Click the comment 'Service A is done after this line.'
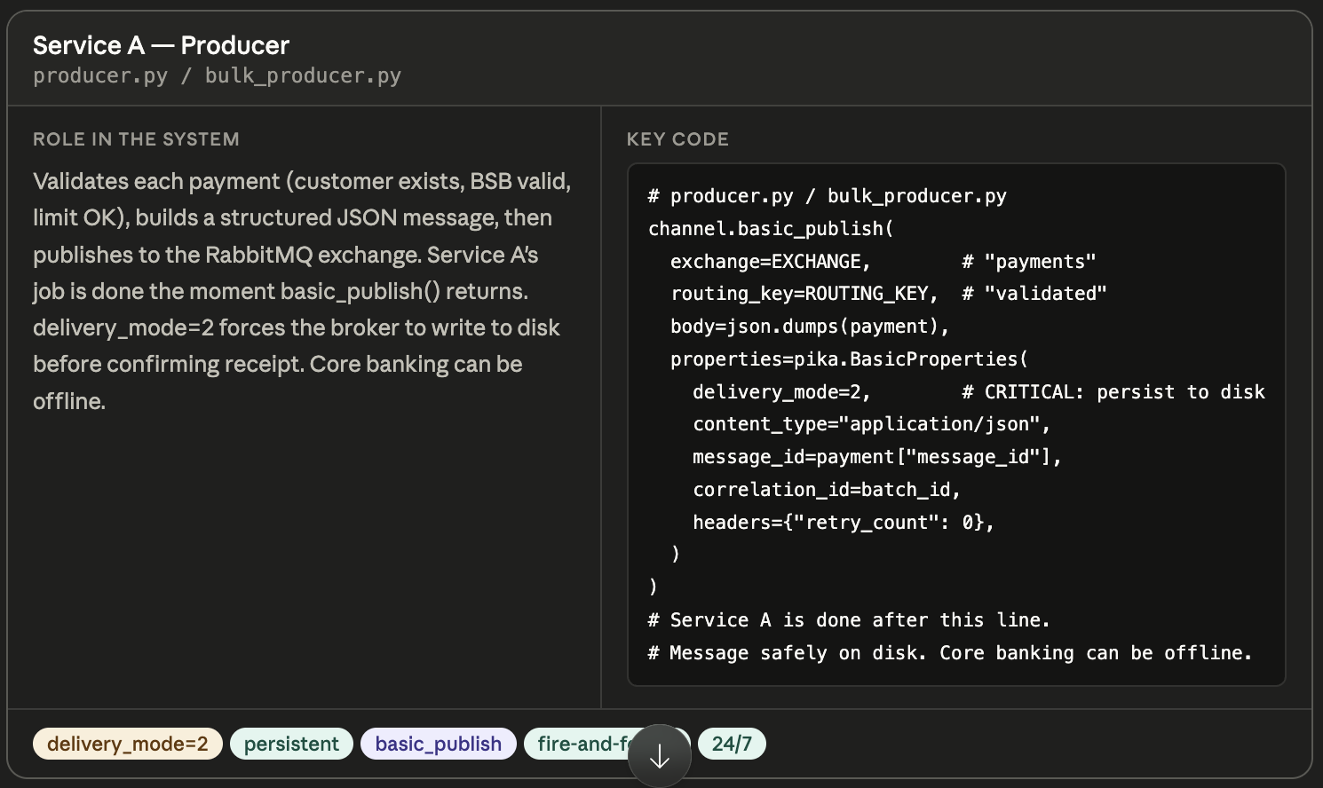1323x788 pixels. [849, 620]
